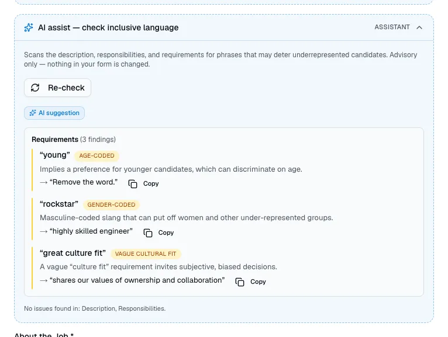Collapse the AI assist panel with chevron
Image resolution: width=448 pixels, height=337 pixels.
pyautogui.click(x=419, y=27)
